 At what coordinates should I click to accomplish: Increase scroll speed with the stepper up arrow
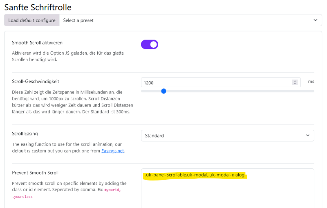coord(295,81)
